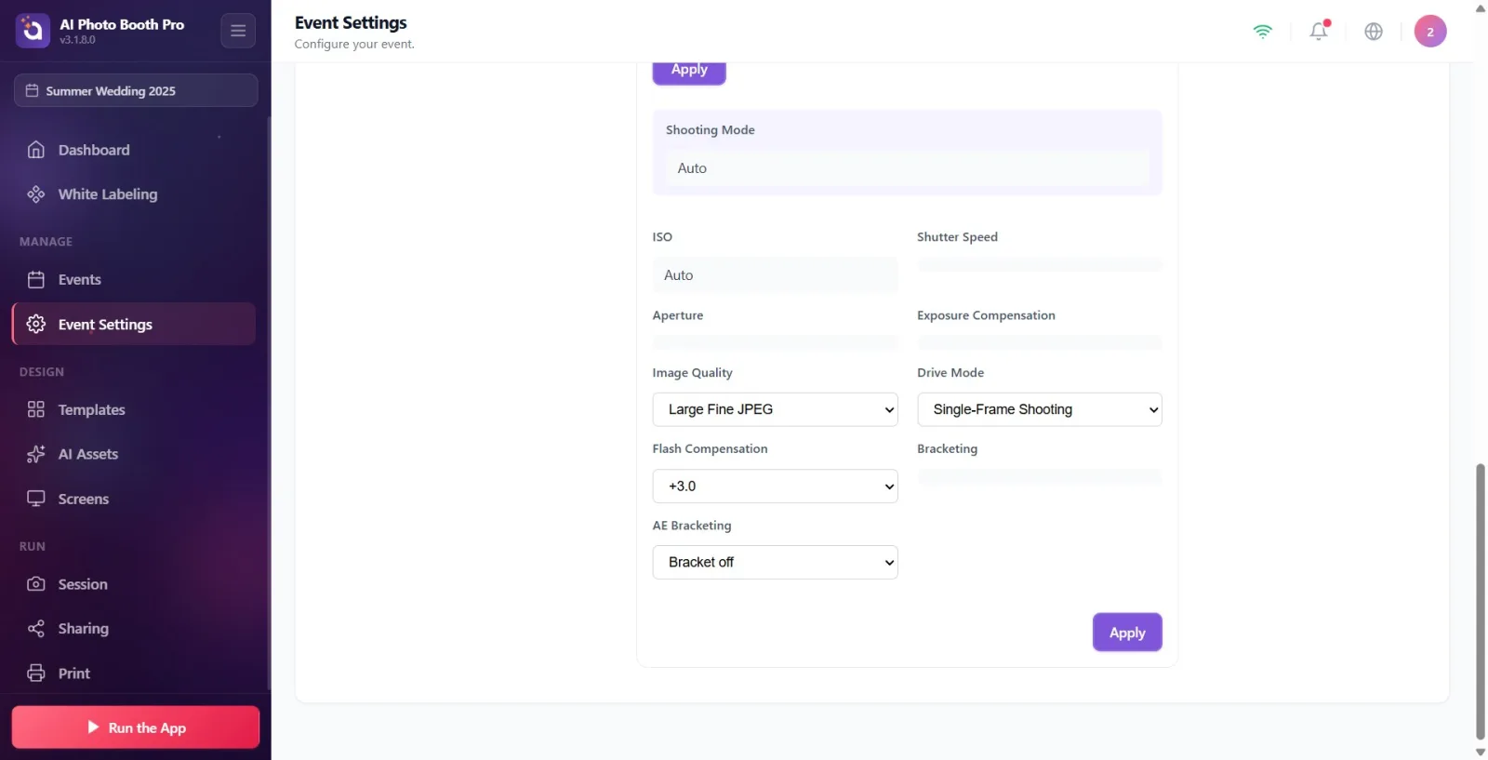The height and width of the screenshot is (760, 1488).
Task: Click the White Labeling icon
Action: click(x=36, y=194)
